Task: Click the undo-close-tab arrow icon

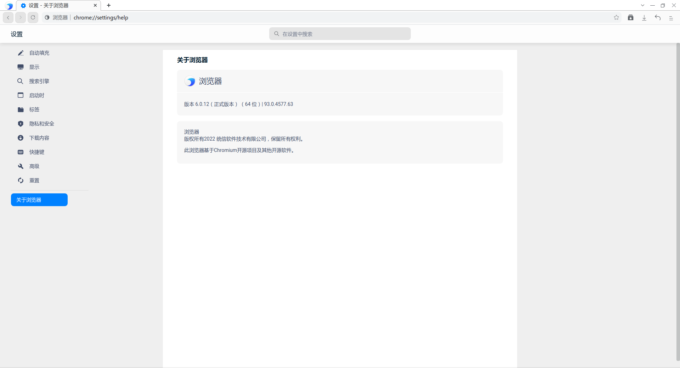Action: click(658, 17)
